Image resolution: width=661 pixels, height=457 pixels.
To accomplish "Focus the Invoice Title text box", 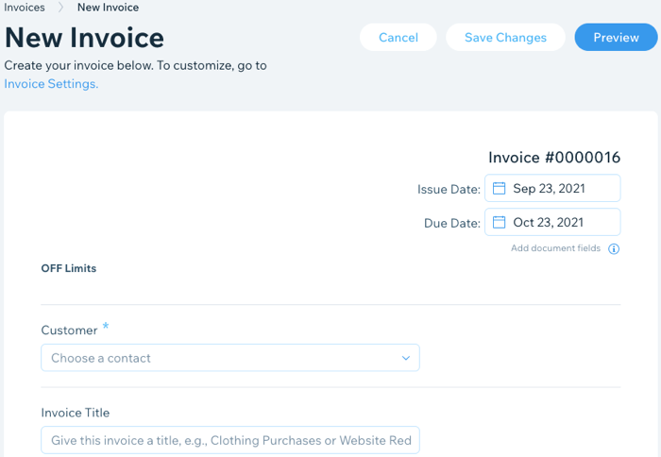I will point(229,440).
